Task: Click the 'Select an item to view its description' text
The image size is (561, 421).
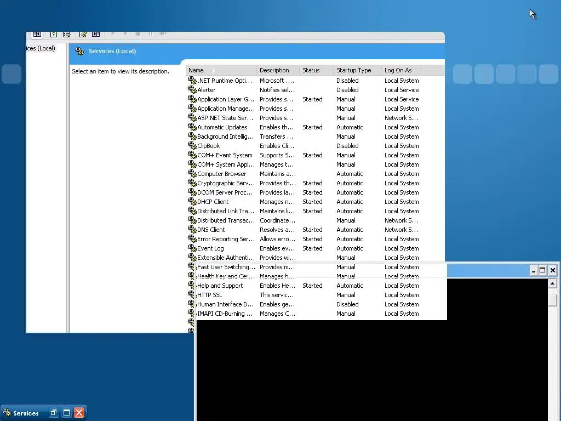Action: click(x=121, y=71)
